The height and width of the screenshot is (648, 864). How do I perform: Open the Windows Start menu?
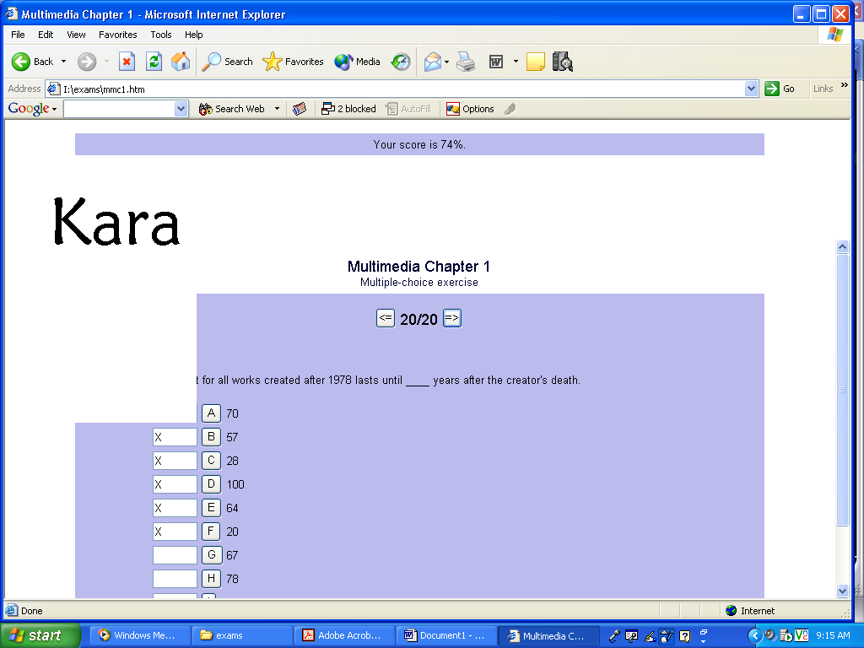pyautogui.click(x=40, y=635)
